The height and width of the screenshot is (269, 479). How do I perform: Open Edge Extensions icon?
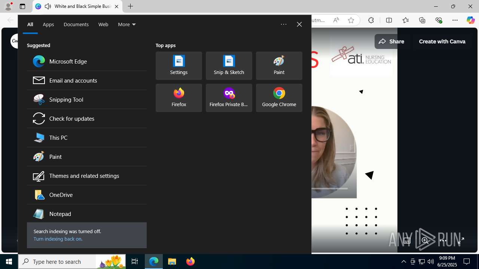(x=371, y=20)
